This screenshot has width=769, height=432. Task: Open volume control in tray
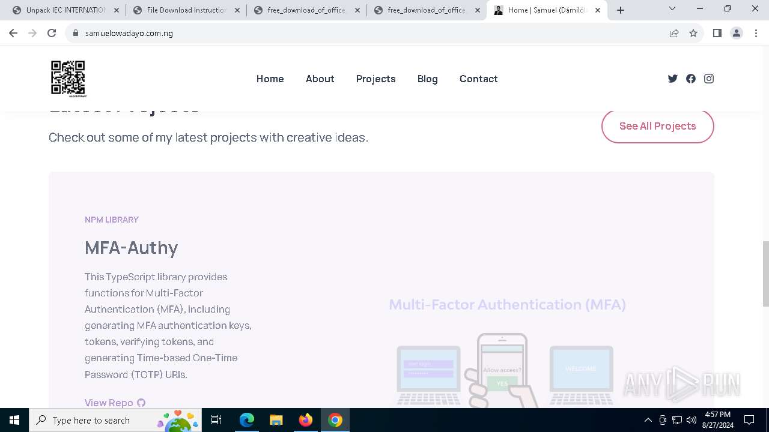[x=691, y=420]
